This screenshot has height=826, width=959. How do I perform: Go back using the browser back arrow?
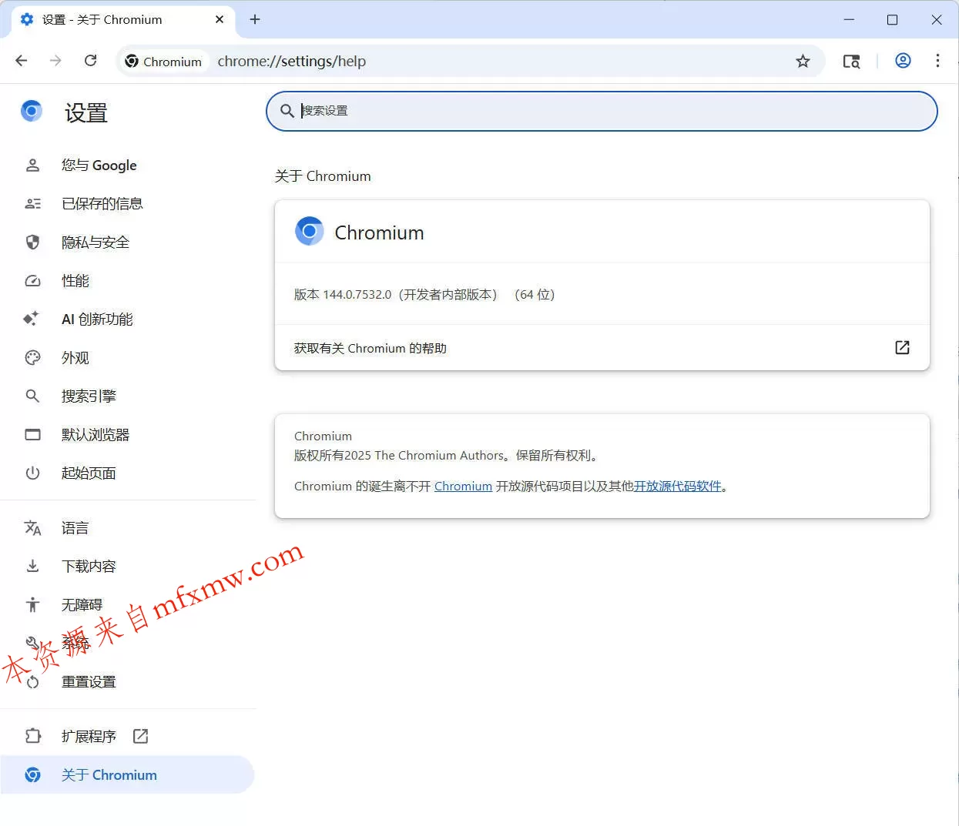tap(22, 61)
